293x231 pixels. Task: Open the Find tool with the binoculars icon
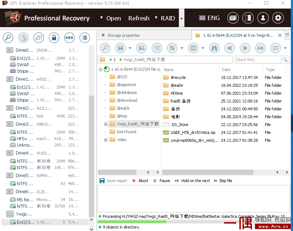click(214, 48)
